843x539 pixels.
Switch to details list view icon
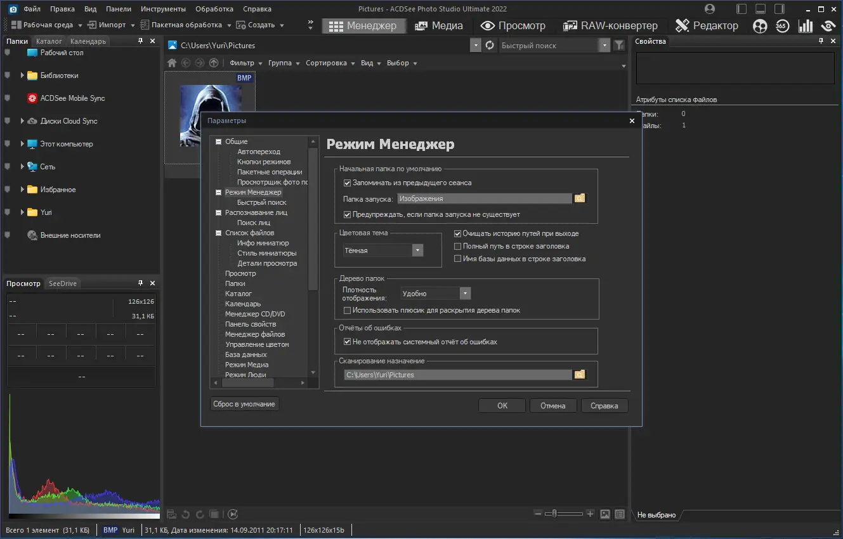(x=620, y=514)
